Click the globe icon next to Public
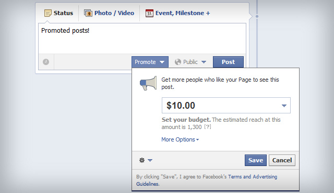 (x=178, y=62)
